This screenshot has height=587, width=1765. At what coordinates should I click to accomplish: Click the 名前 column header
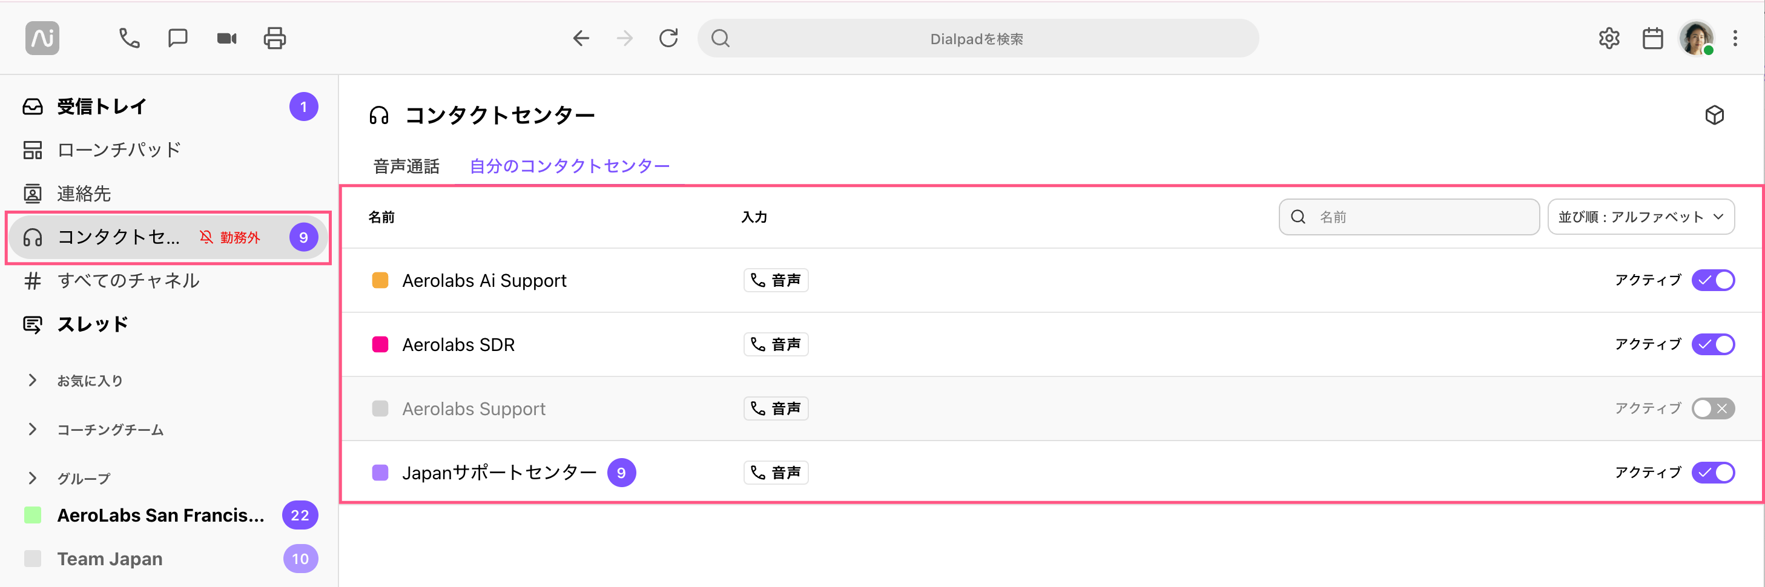pos(381,217)
